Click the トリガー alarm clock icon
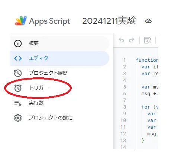Screen dimensions: 171x161 18,88
